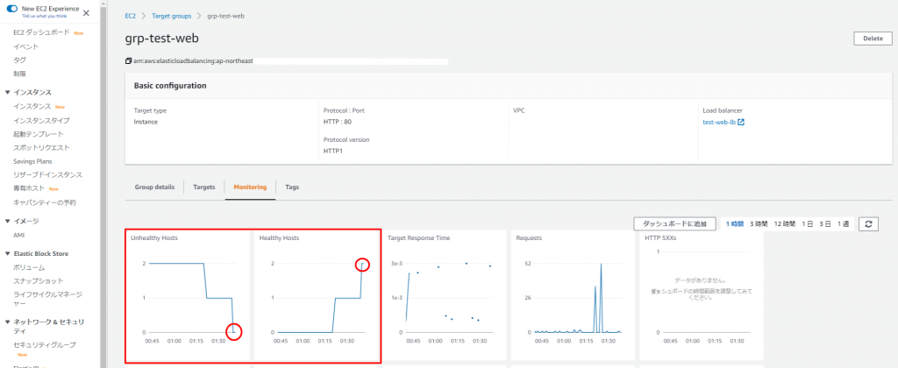Image resolution: width=898 pixels, height=368 pixels.
Task: Open AMI in the sidebar
Action: click(19, 235)
